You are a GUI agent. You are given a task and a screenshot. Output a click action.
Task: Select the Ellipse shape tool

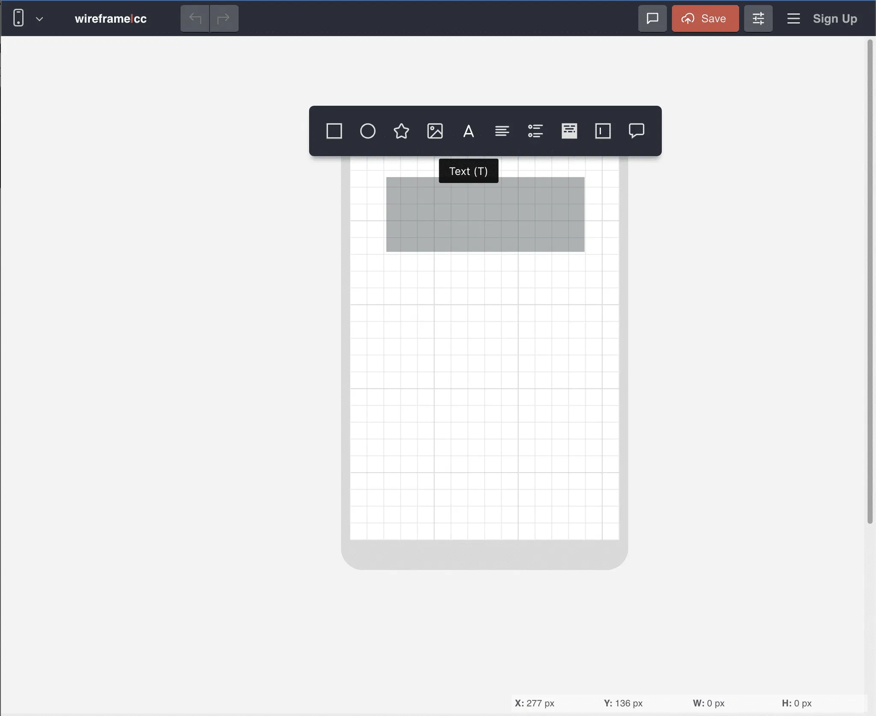point(367,131)
